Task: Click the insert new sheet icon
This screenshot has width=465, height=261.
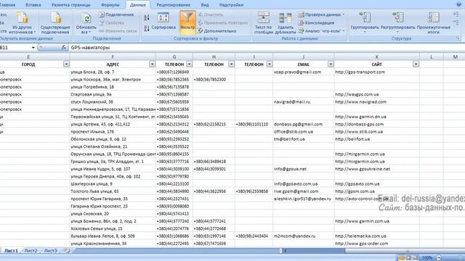Action: pos(67,251)
